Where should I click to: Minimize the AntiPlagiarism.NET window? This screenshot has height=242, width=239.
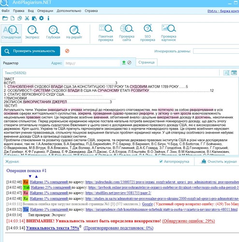tap(229, 3)
